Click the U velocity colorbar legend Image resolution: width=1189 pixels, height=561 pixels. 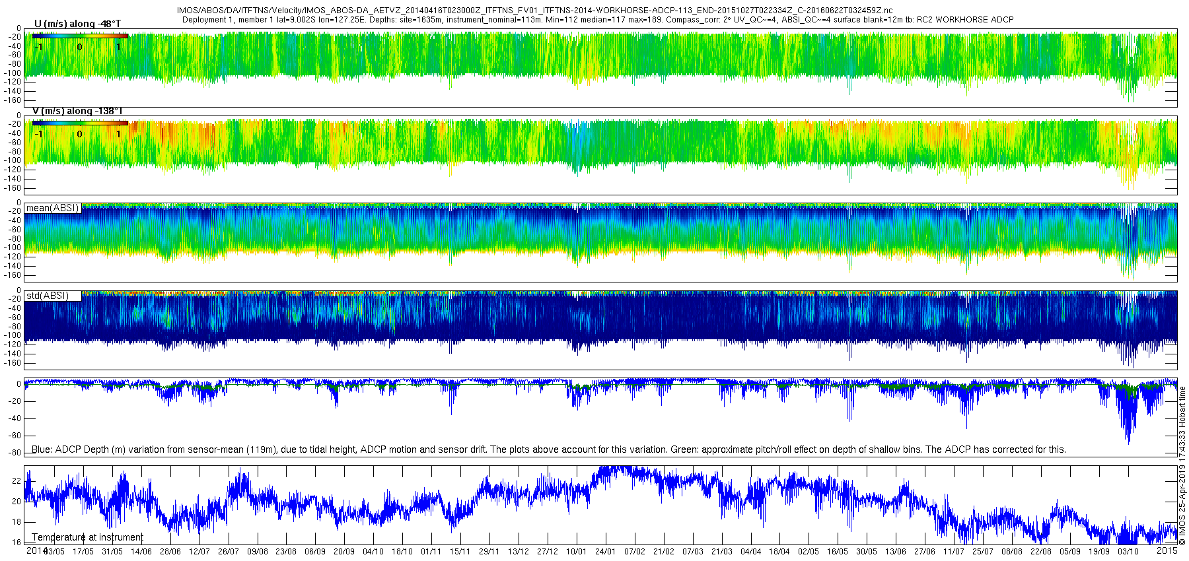coord(80,36)
